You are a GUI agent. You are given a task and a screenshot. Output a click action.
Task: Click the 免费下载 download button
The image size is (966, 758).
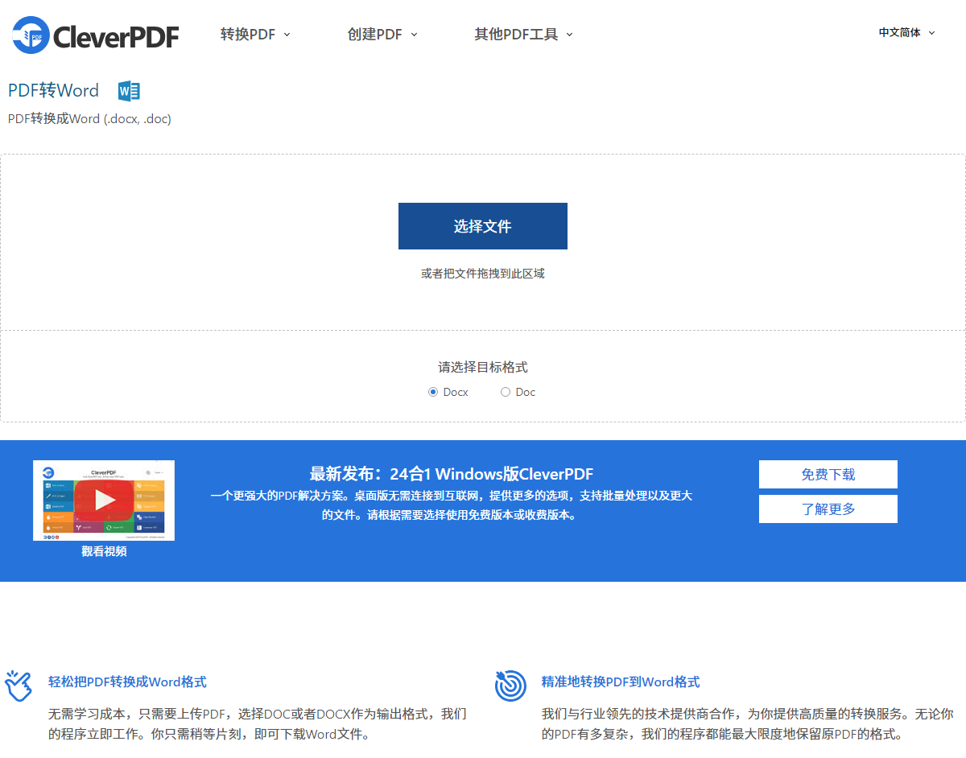(x=828, y=474)
